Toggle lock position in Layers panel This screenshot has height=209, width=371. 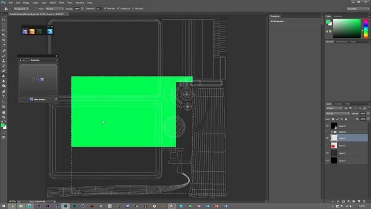(x=341, y=119)
